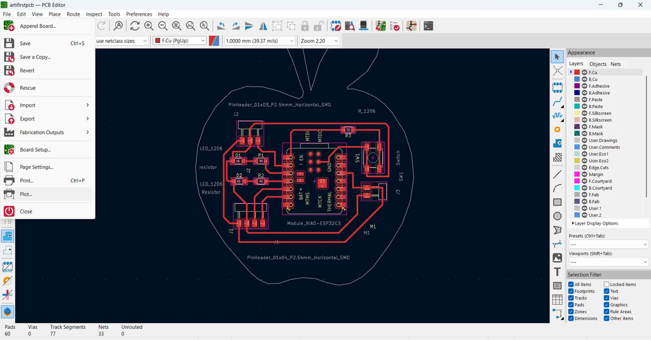Image resolution: width=651 pixels, height=340 pixels.
Task: Choose Page Settings... menu entry
Action: click(x=48, y=167)
